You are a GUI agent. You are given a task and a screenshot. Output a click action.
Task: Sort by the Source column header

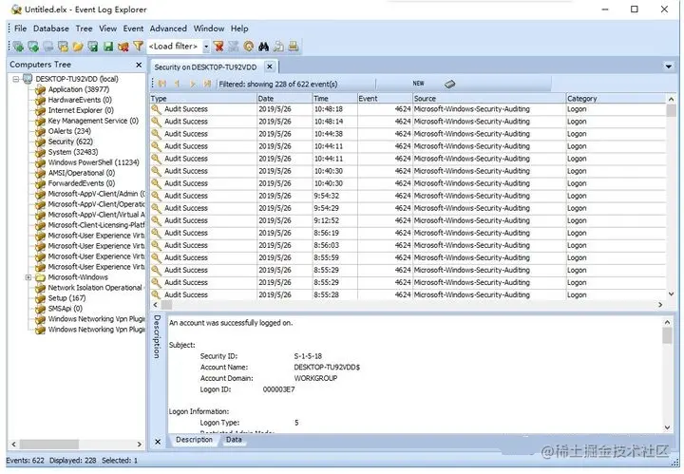pos(488,99)
